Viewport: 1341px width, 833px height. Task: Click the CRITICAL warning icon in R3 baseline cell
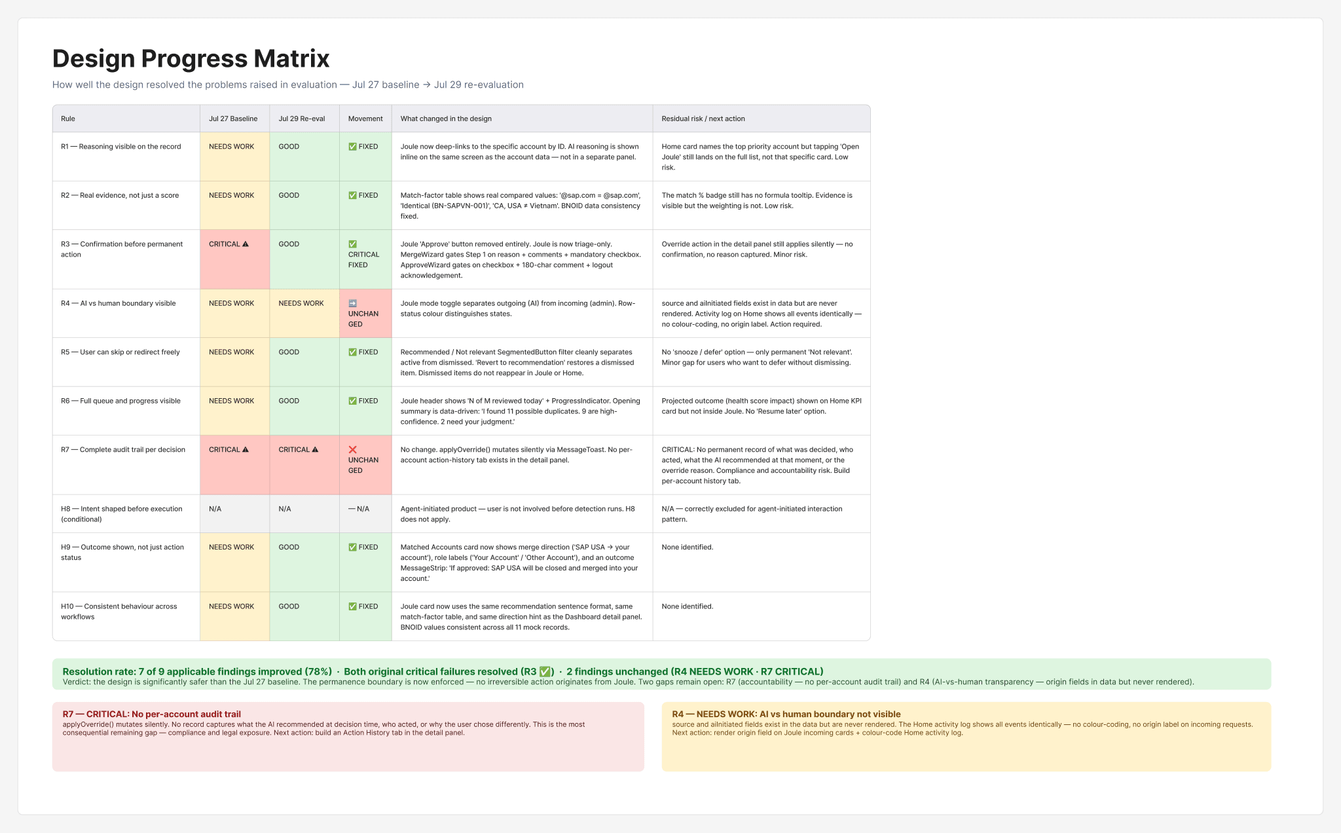tap(246, 244)
